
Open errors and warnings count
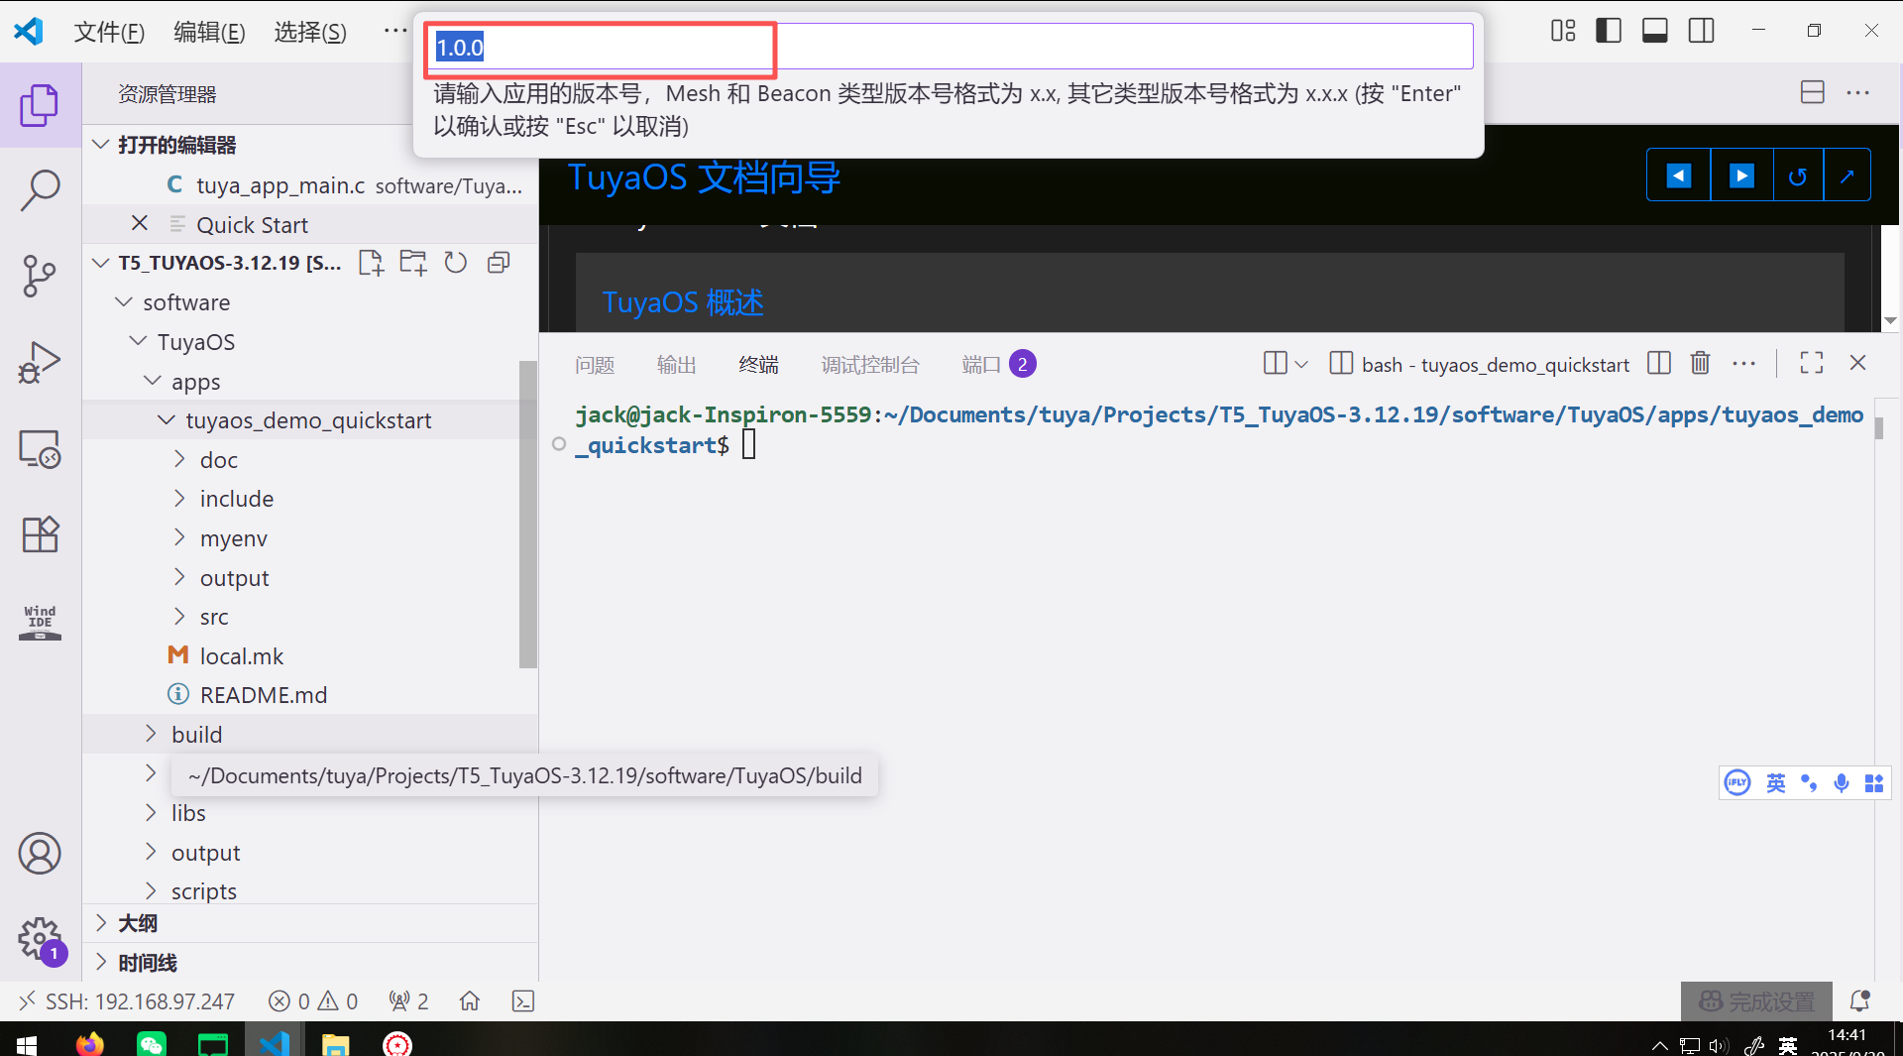click(x=313, y=1001)
